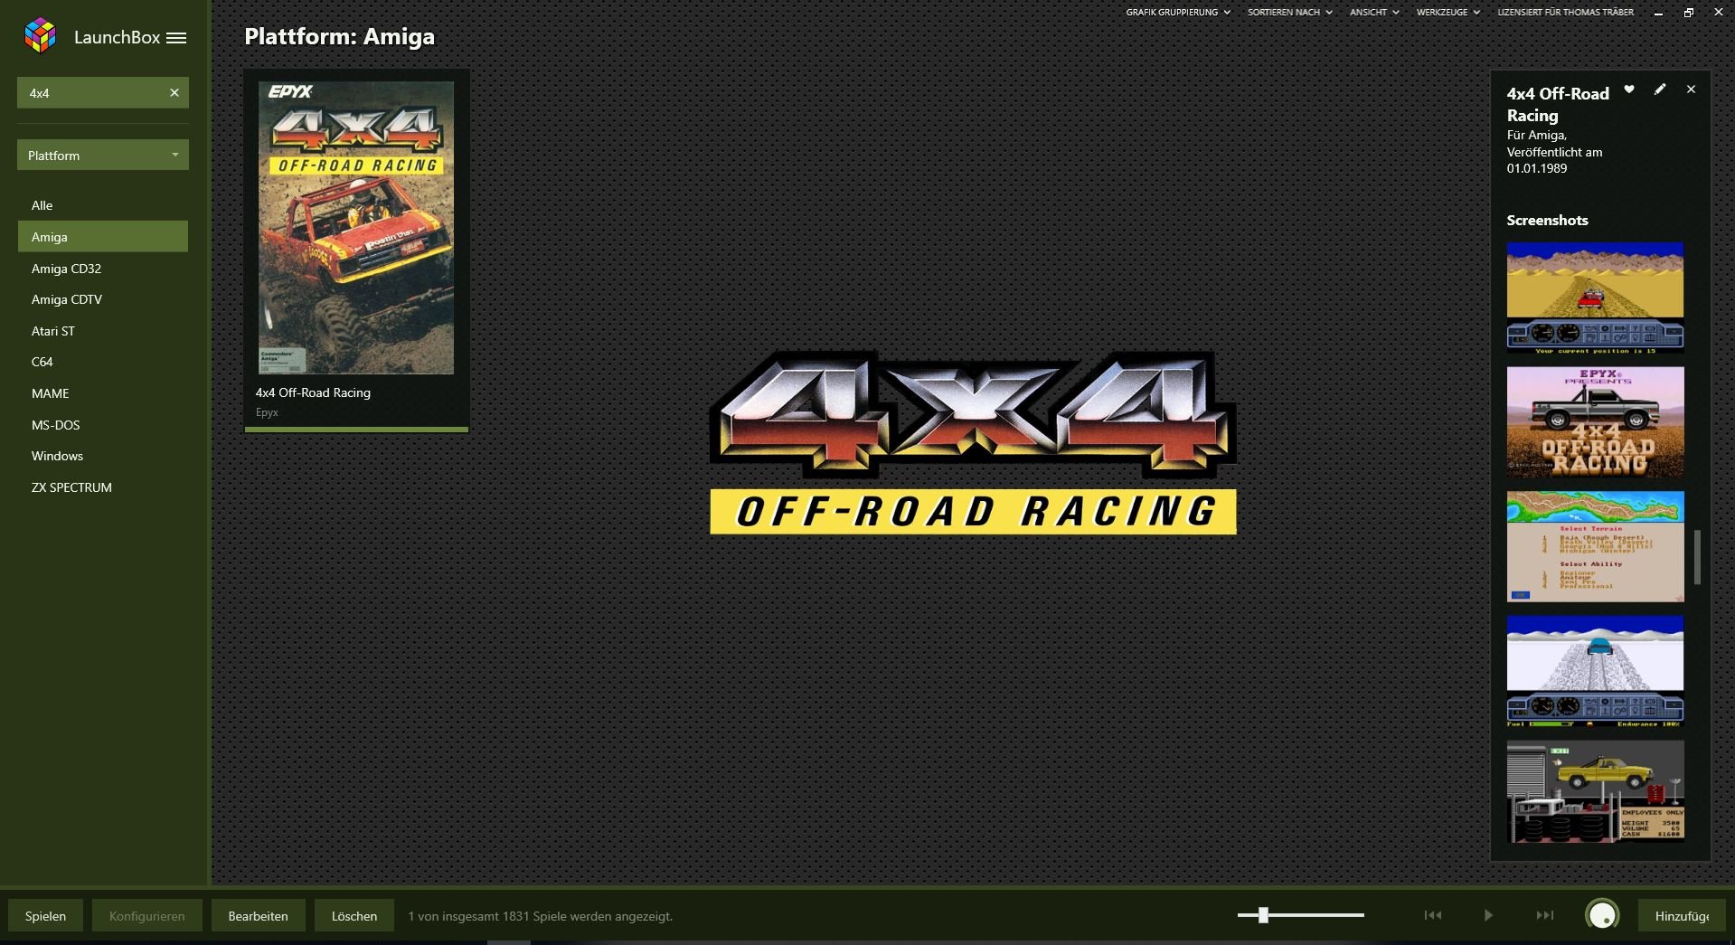Viewport: 1735px width, 945px height.
Task: Click the Bearbeiten button
Action: tap(258, 916)
